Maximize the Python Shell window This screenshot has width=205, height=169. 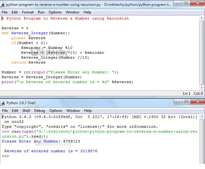(186, 101)
